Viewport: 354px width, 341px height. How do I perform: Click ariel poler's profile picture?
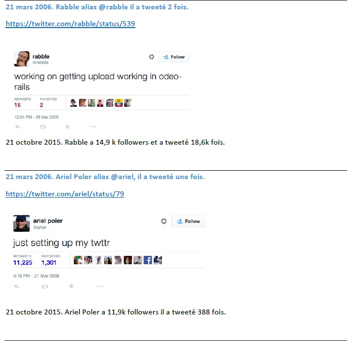[x=22, y=223]
